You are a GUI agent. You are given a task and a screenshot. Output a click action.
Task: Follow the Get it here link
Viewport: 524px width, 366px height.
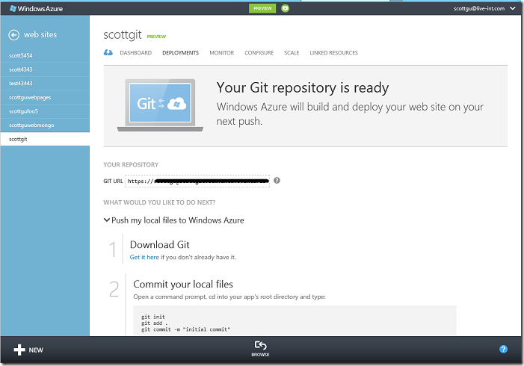144,257
